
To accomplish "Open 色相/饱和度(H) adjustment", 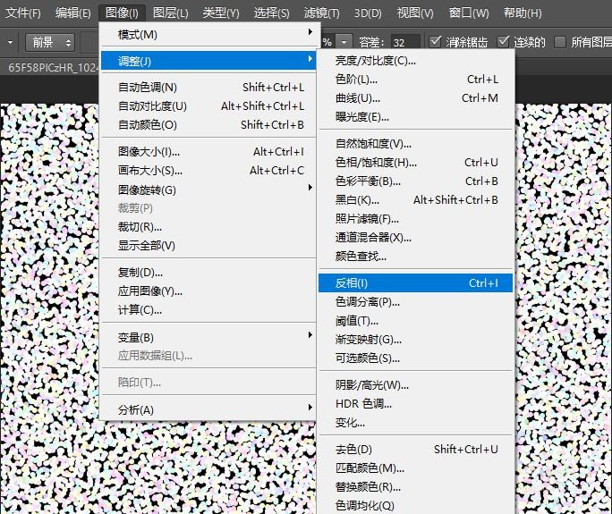I will tap(415, 162).
